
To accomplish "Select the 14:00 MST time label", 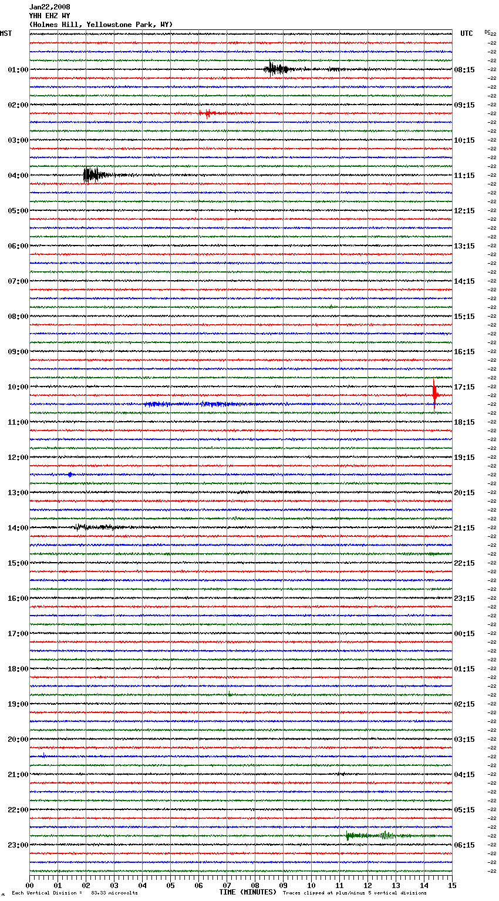I will pyautogui.click(x=18, y=528).
